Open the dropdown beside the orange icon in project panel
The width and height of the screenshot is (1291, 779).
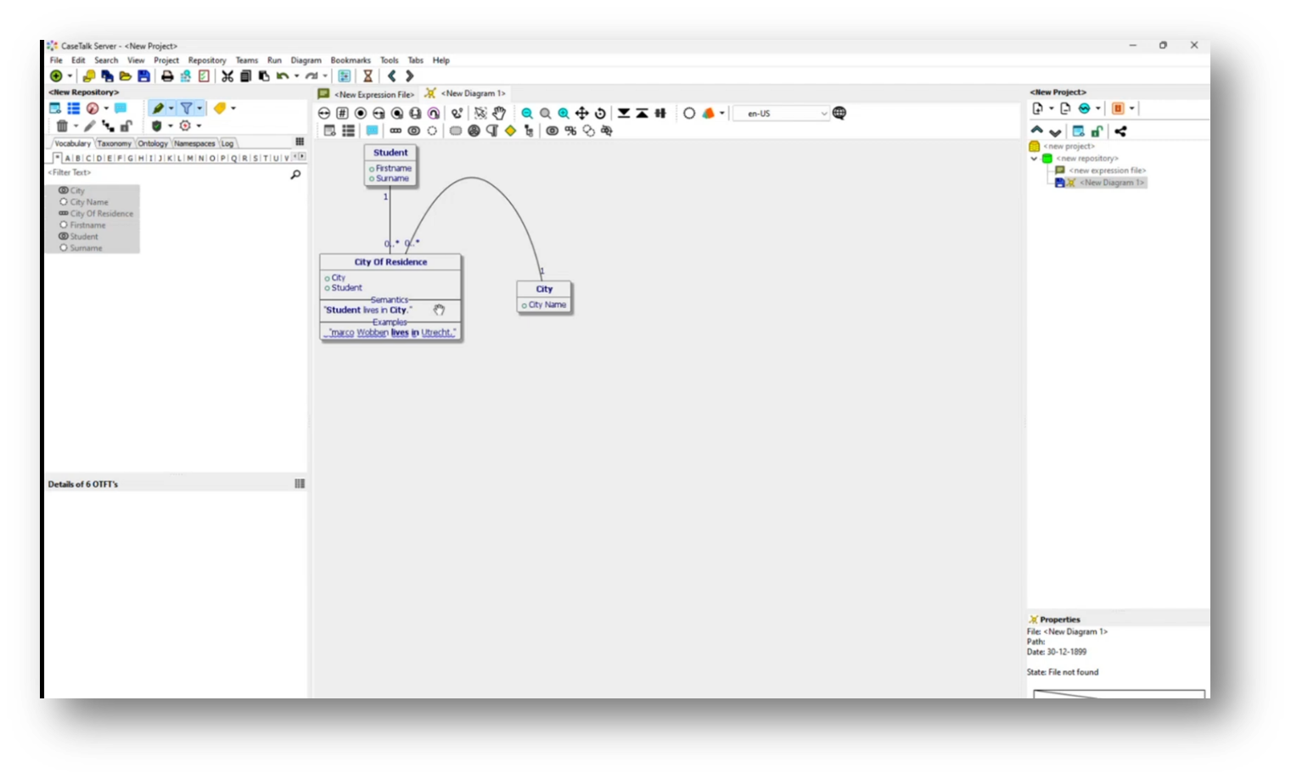pyautogui.click(x=1131, y=109)
